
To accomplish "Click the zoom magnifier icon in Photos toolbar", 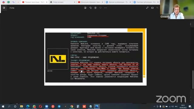I will [x=157, y=8].
